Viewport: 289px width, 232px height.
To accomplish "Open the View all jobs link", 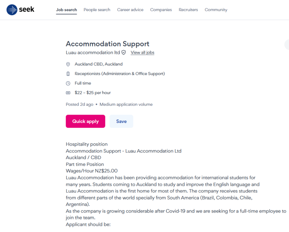I will [142, 53].
